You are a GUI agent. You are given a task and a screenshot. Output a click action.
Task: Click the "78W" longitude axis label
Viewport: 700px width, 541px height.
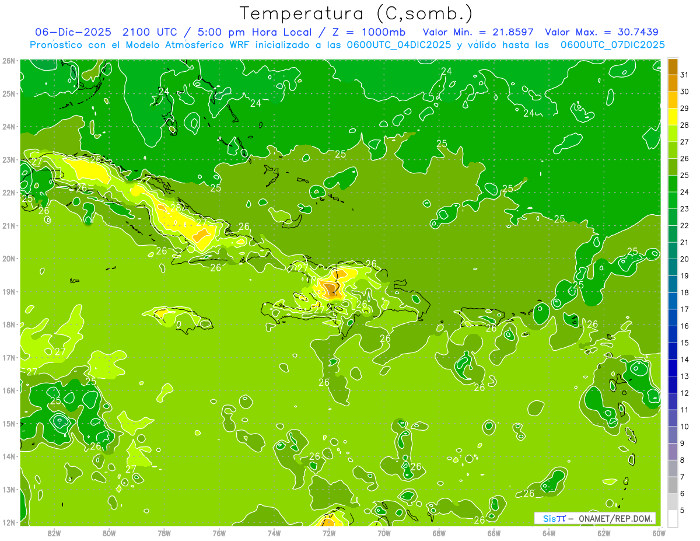pos(164,533)
